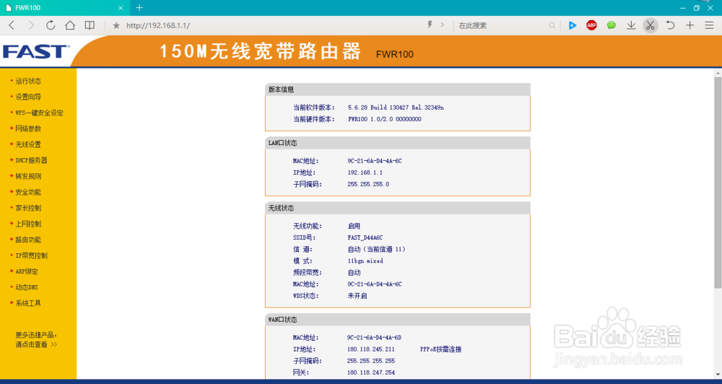
Task: Click the scissors screenshot tool
Action: click(x=651, y=25)
